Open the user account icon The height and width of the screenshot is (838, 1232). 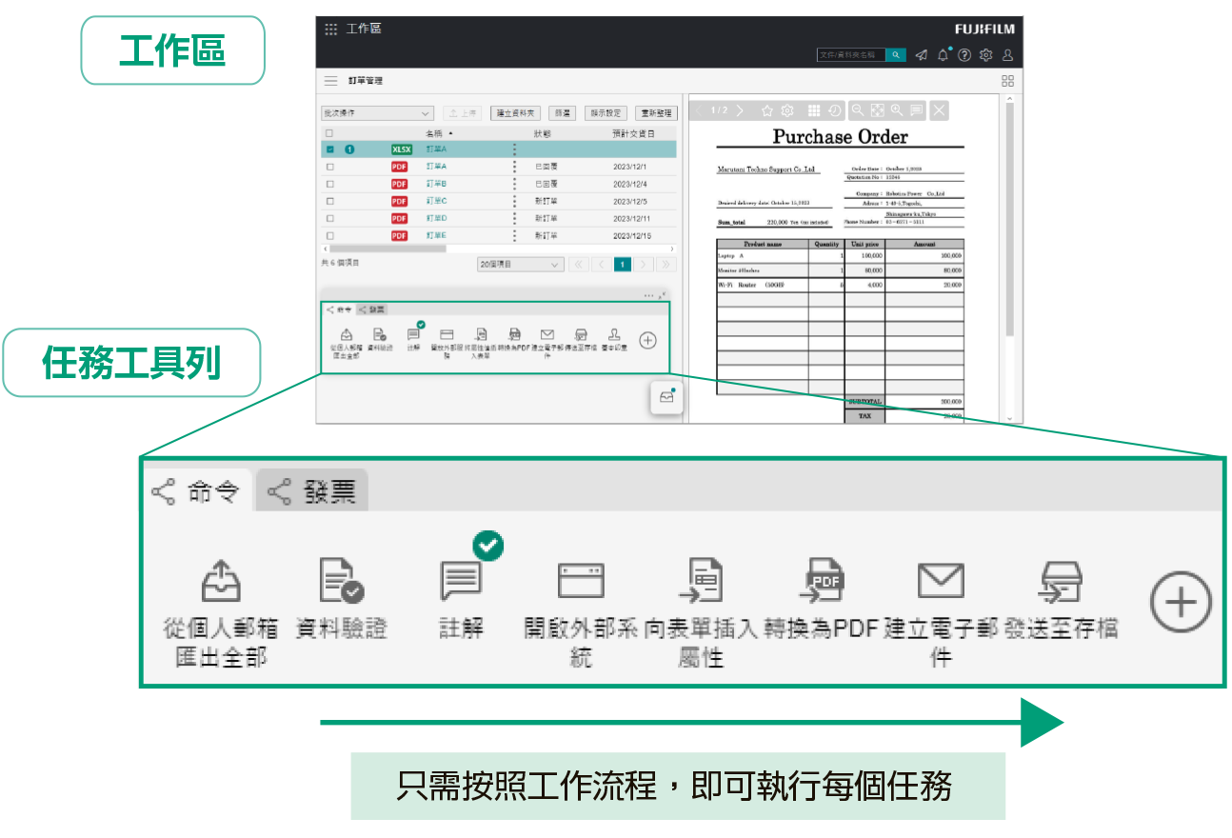[1007, 55]
